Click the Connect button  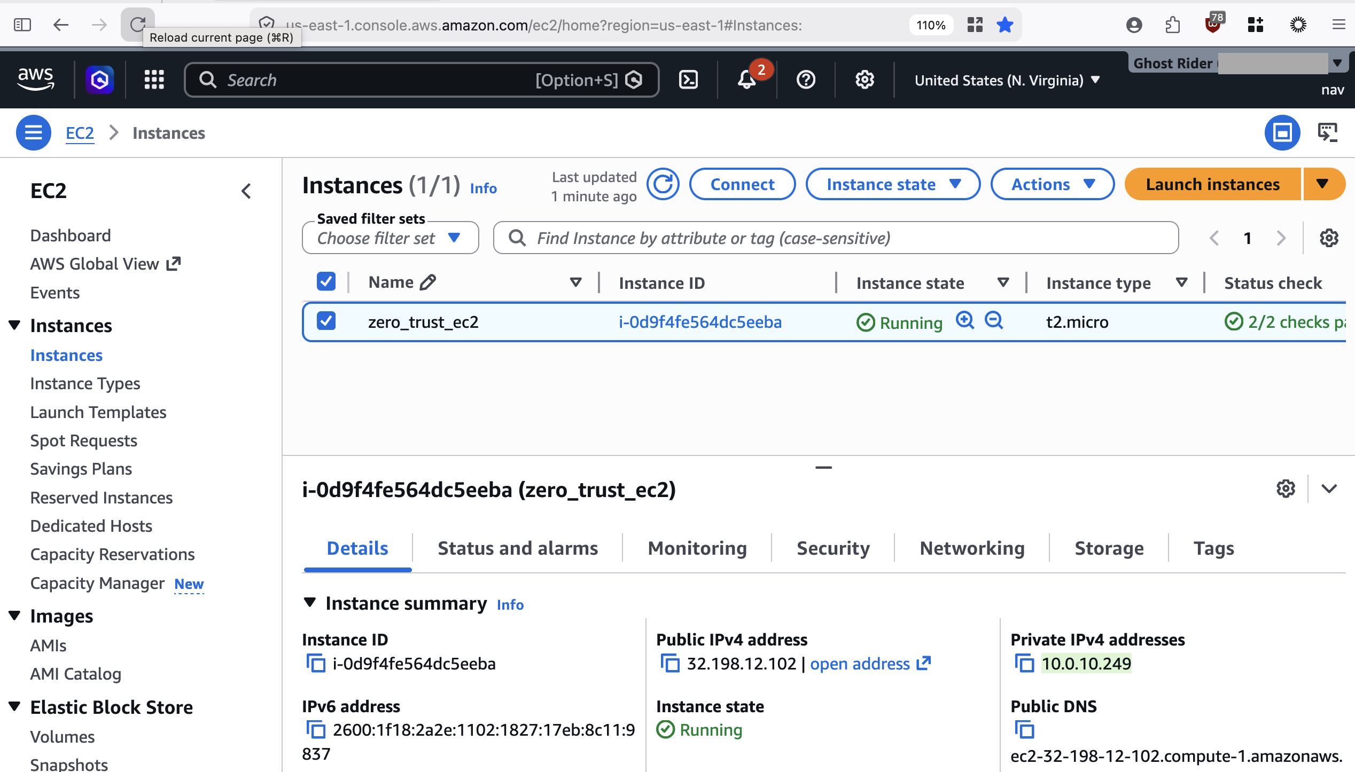742,184
